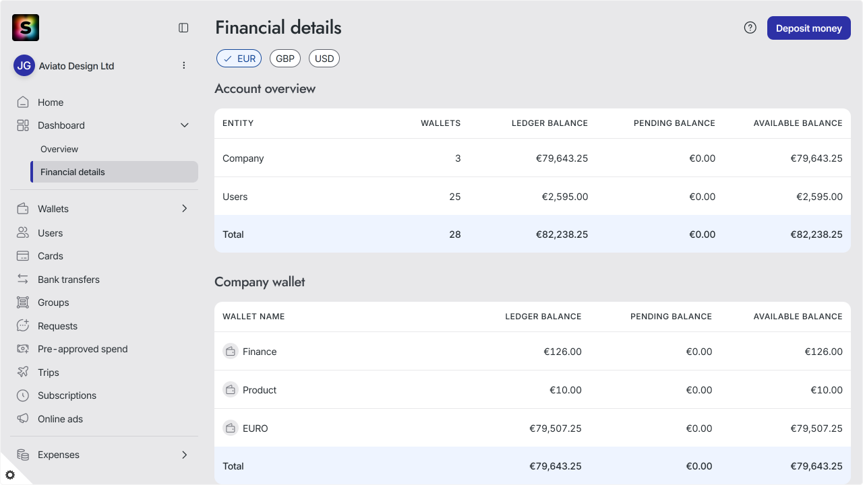Click the Users row in Account overview
The height and width of the screenshot is (485, 863).
[533, 197]
